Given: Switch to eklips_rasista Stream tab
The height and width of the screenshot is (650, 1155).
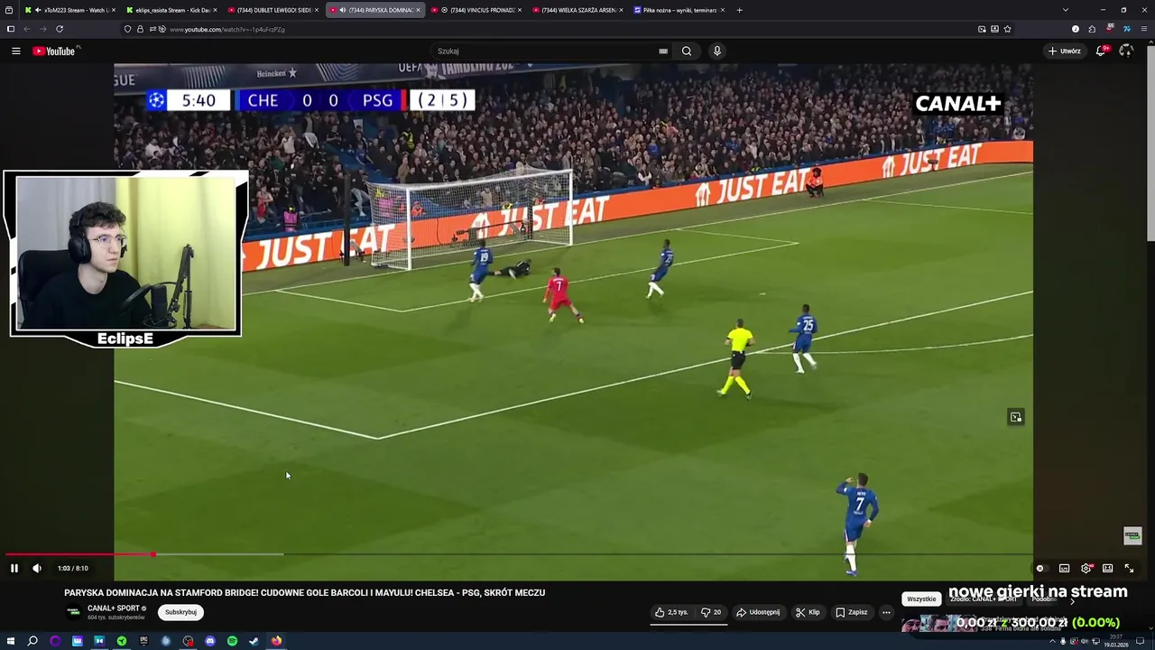Looking at the screenshot, I should pyautogui.click(x=171, y=10).
